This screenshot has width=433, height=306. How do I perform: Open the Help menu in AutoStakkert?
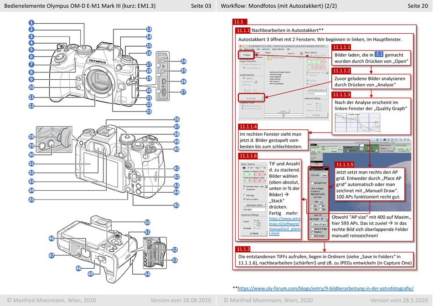[x=289, y=49]
